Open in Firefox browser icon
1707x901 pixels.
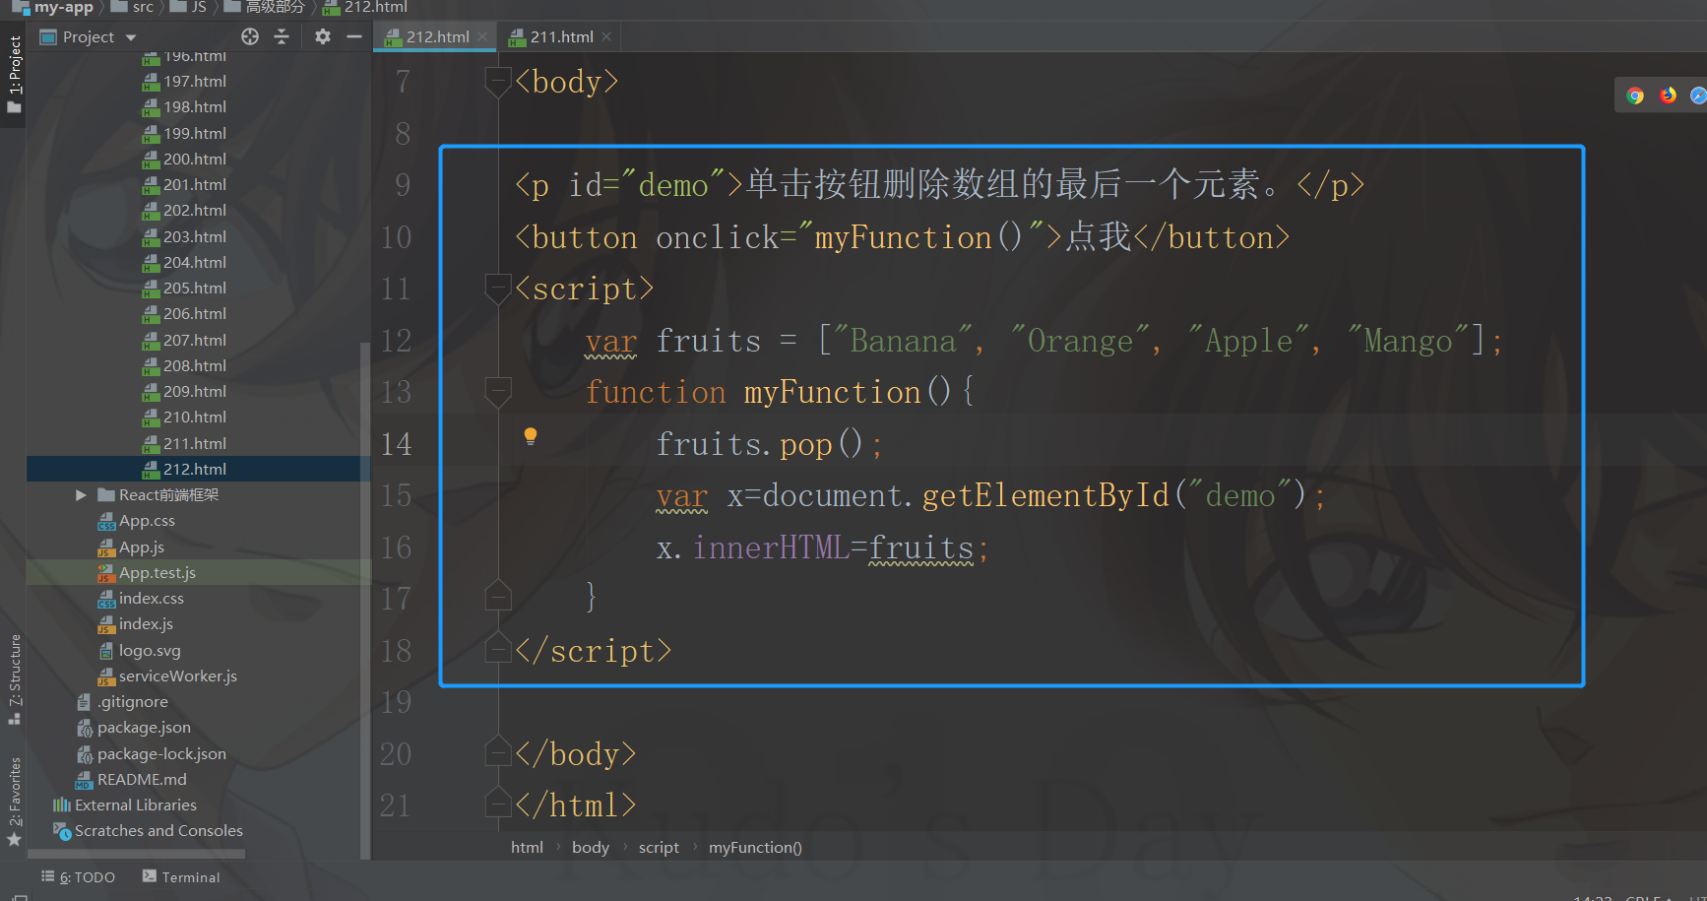1668,96
